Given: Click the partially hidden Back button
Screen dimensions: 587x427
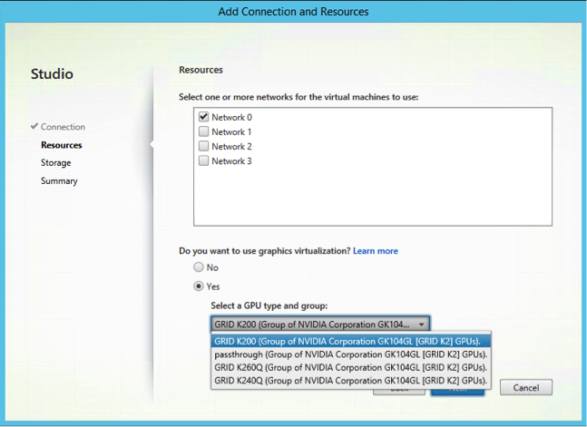Looking at the screenshot, I should [x=399, y=391].
